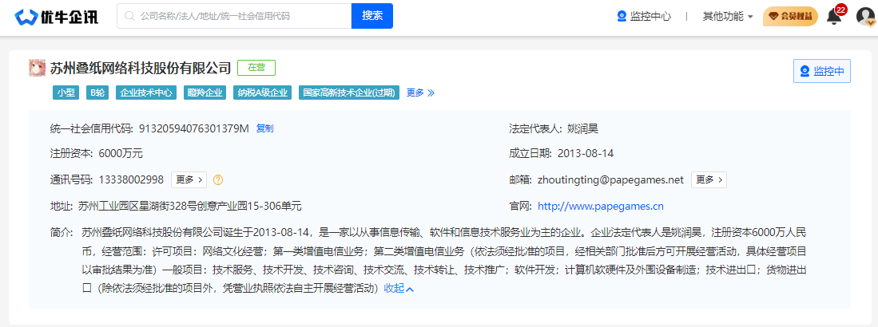Expand more tags with 更多 chevrons
Image resolution: width=878 pixels, height=327 pixels.
420,93
